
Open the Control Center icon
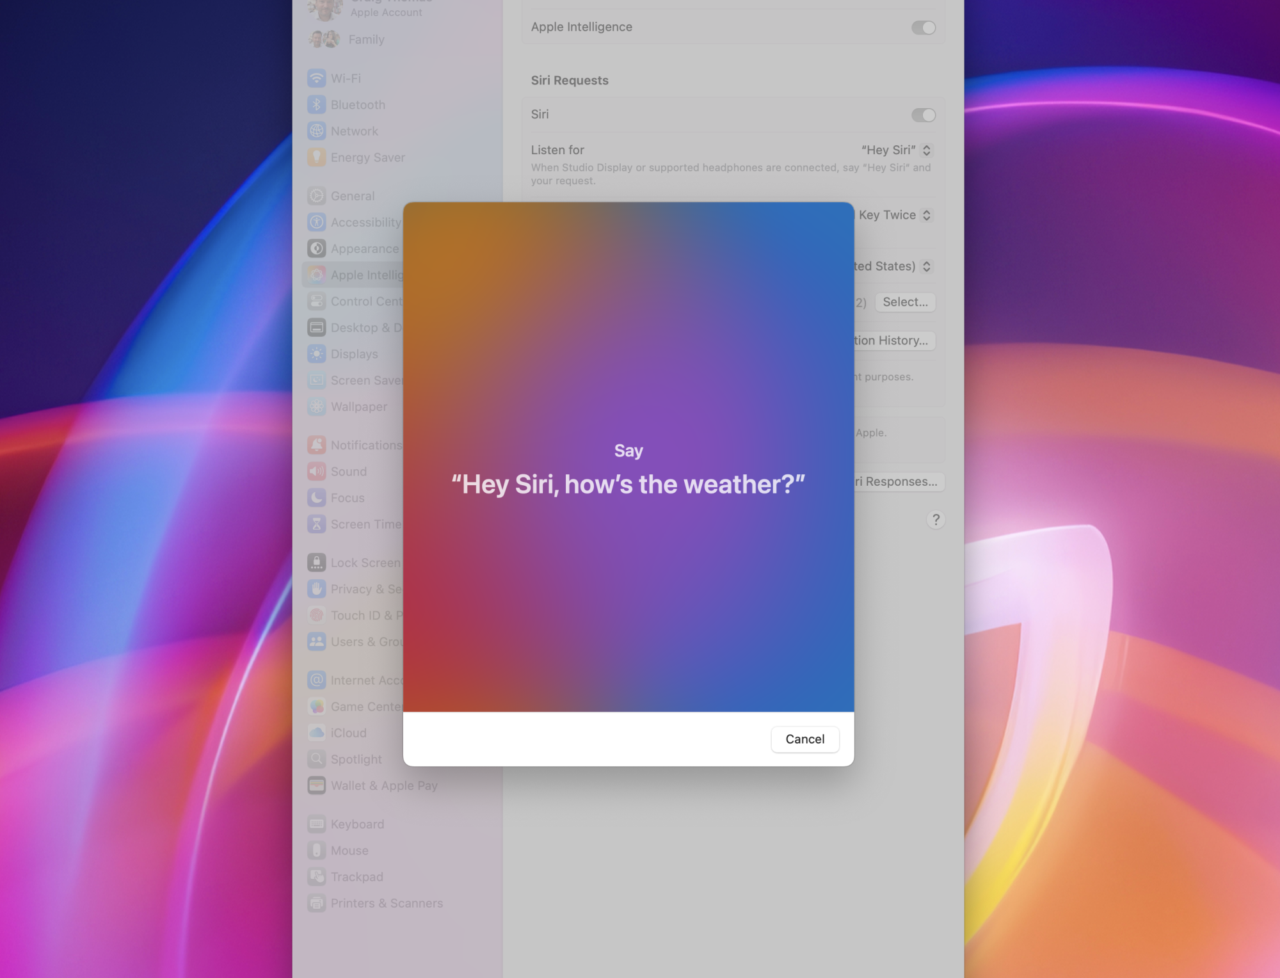(317, 301)
